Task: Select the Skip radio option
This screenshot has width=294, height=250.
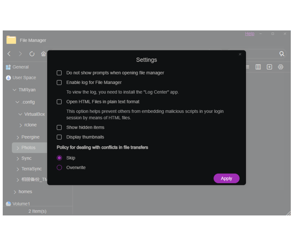Action: [59, 158]
